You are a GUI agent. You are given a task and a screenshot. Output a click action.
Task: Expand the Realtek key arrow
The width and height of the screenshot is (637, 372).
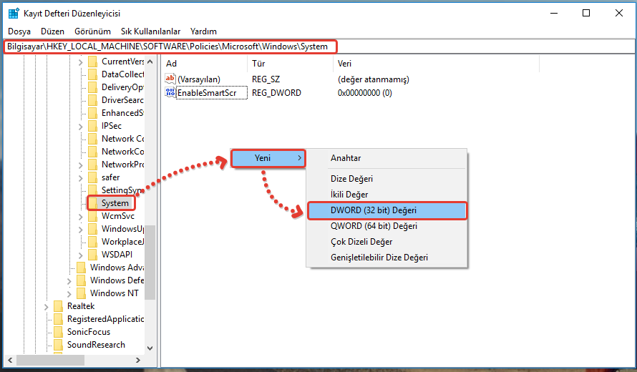(47, 306)
